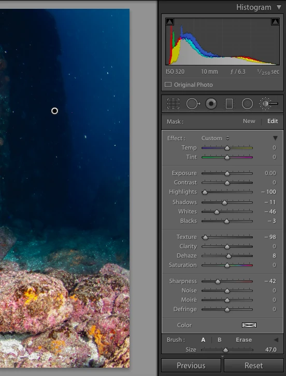Collapse the Histogram panel
Screen dimensions: 286x376
point(279,7)
